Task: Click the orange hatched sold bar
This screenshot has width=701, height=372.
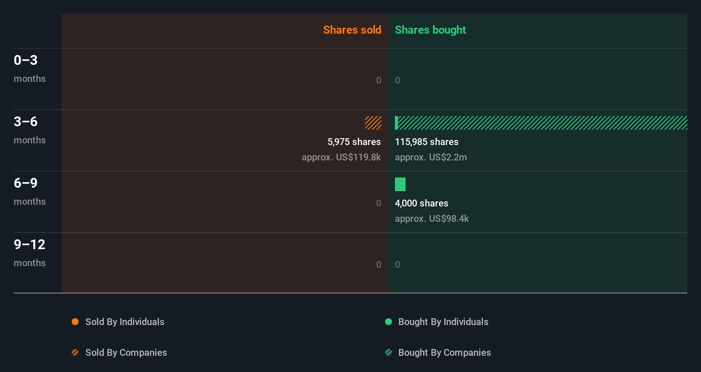Action: [x=373, y=123]
